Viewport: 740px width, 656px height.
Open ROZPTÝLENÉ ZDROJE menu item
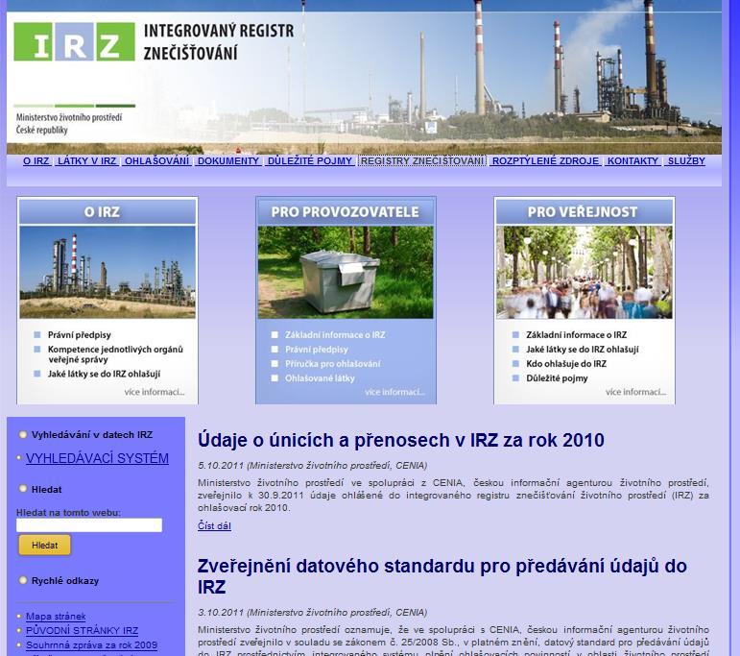coord(546,160)
